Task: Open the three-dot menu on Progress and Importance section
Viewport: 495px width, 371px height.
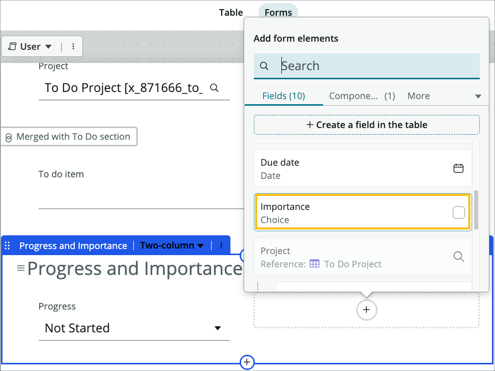Action: tap(221, 245)
